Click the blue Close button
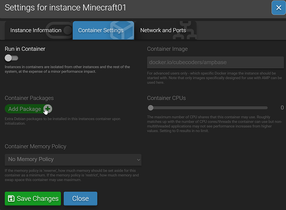Viewport: 286px width, 210px height. coord(81,199)
